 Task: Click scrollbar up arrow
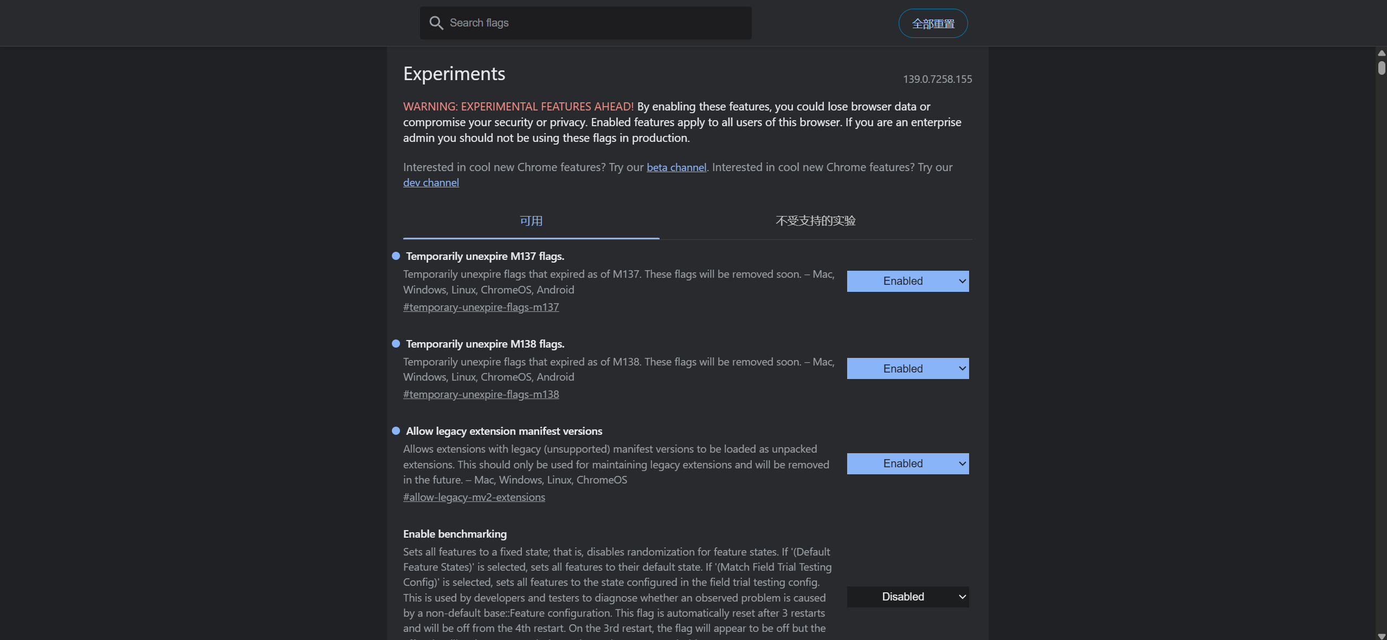(1382, 53)
